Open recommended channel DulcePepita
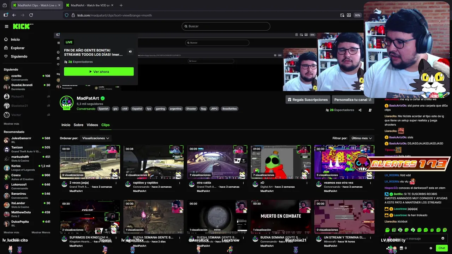 coord(27,223)
